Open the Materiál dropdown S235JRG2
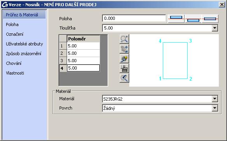The image size is (227, 141). (x=215, y=99)
